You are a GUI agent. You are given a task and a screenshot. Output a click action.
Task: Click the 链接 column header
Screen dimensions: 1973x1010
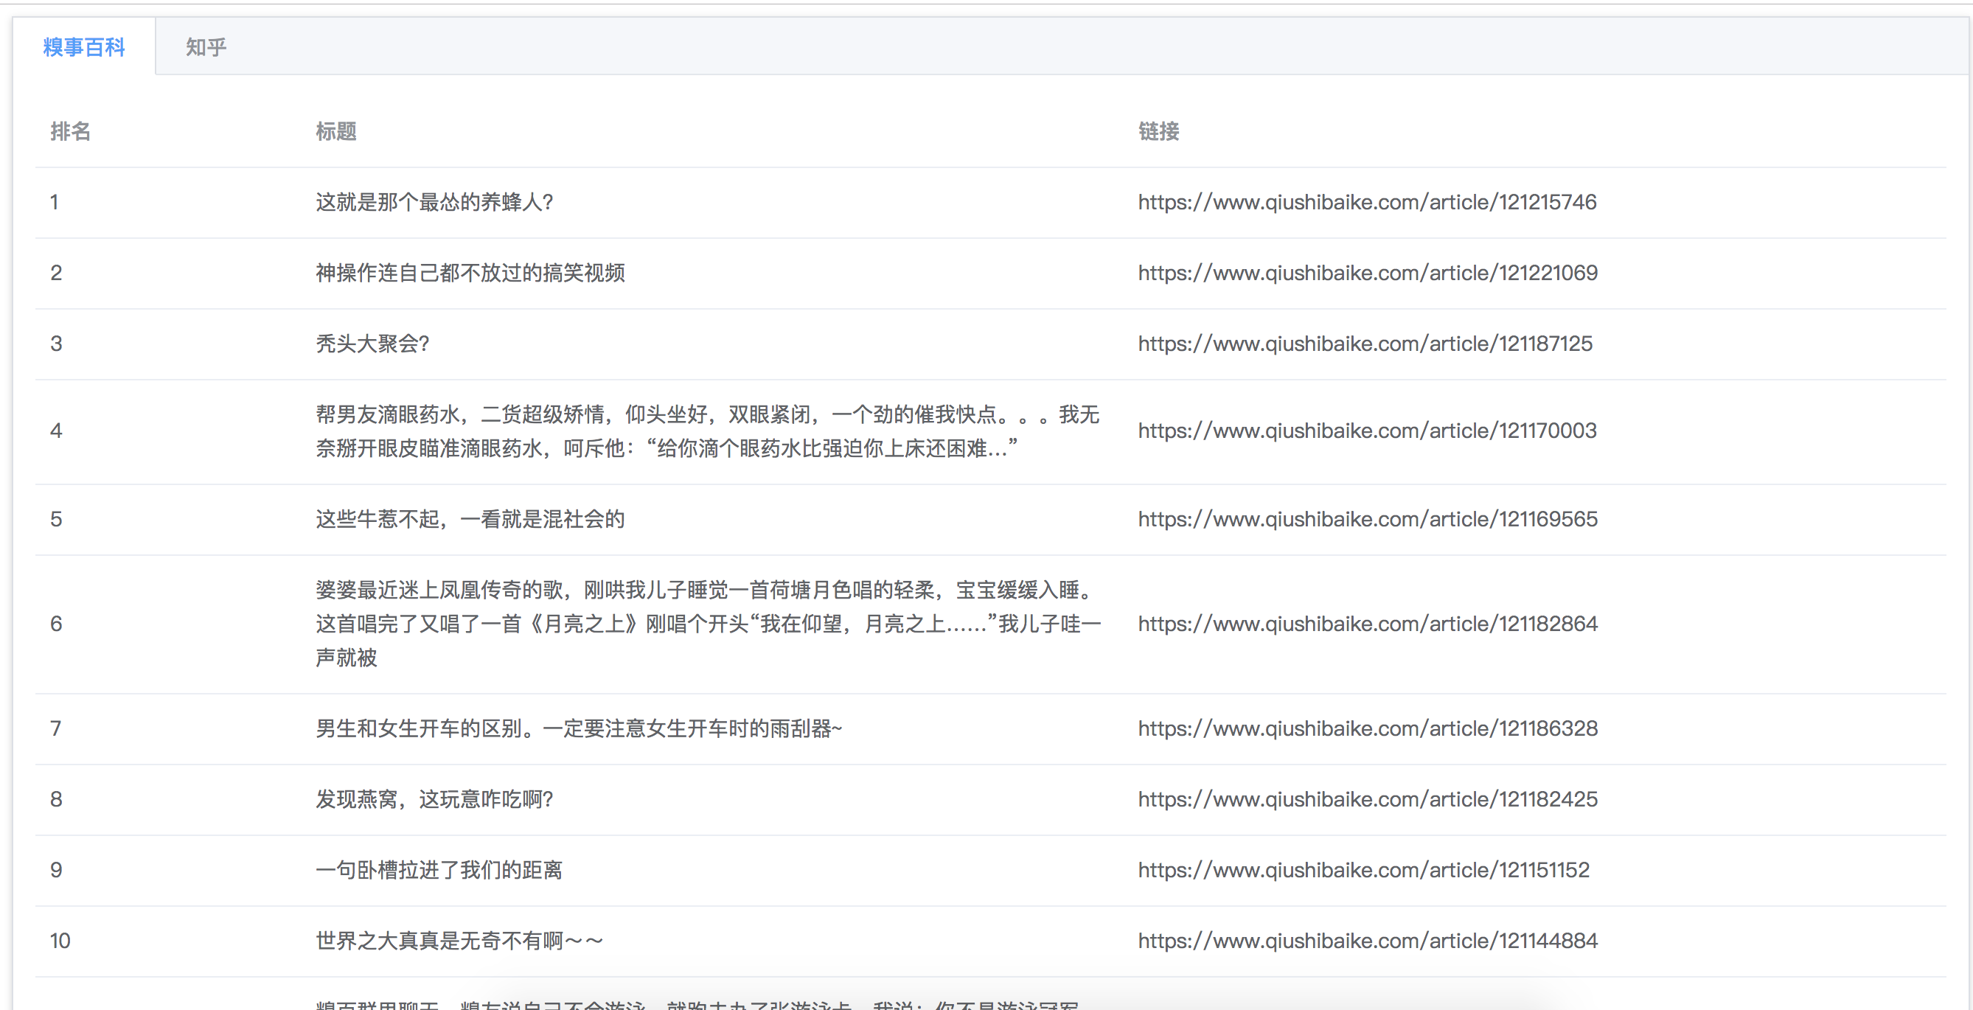click(x=1158, y=132)
